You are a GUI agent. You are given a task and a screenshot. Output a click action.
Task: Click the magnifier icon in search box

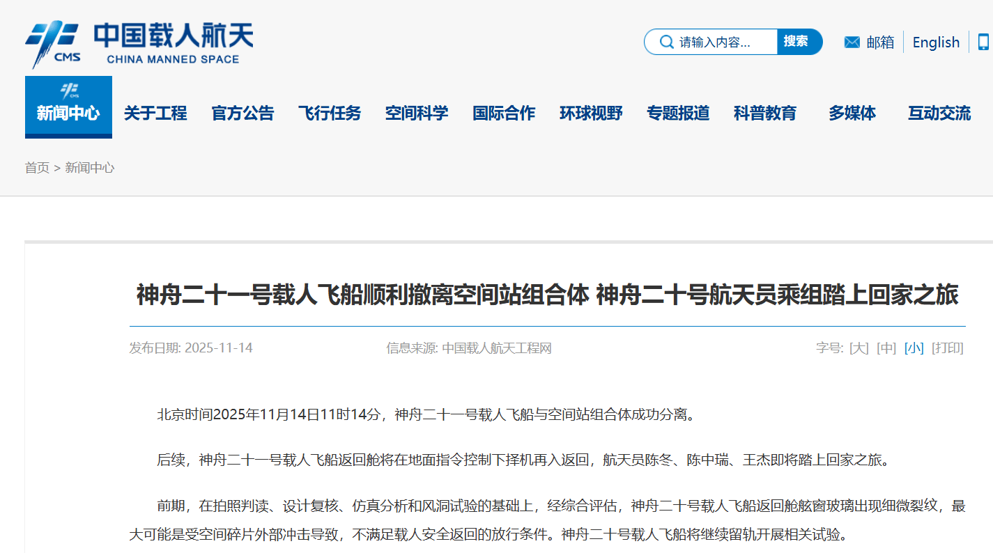click(x=665, y=42)
